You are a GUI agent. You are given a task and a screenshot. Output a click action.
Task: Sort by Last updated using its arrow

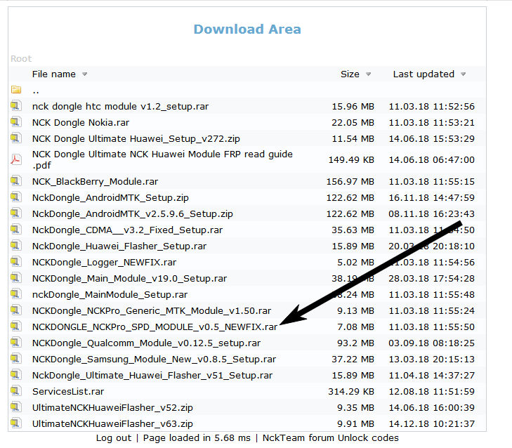pos(463,74)
